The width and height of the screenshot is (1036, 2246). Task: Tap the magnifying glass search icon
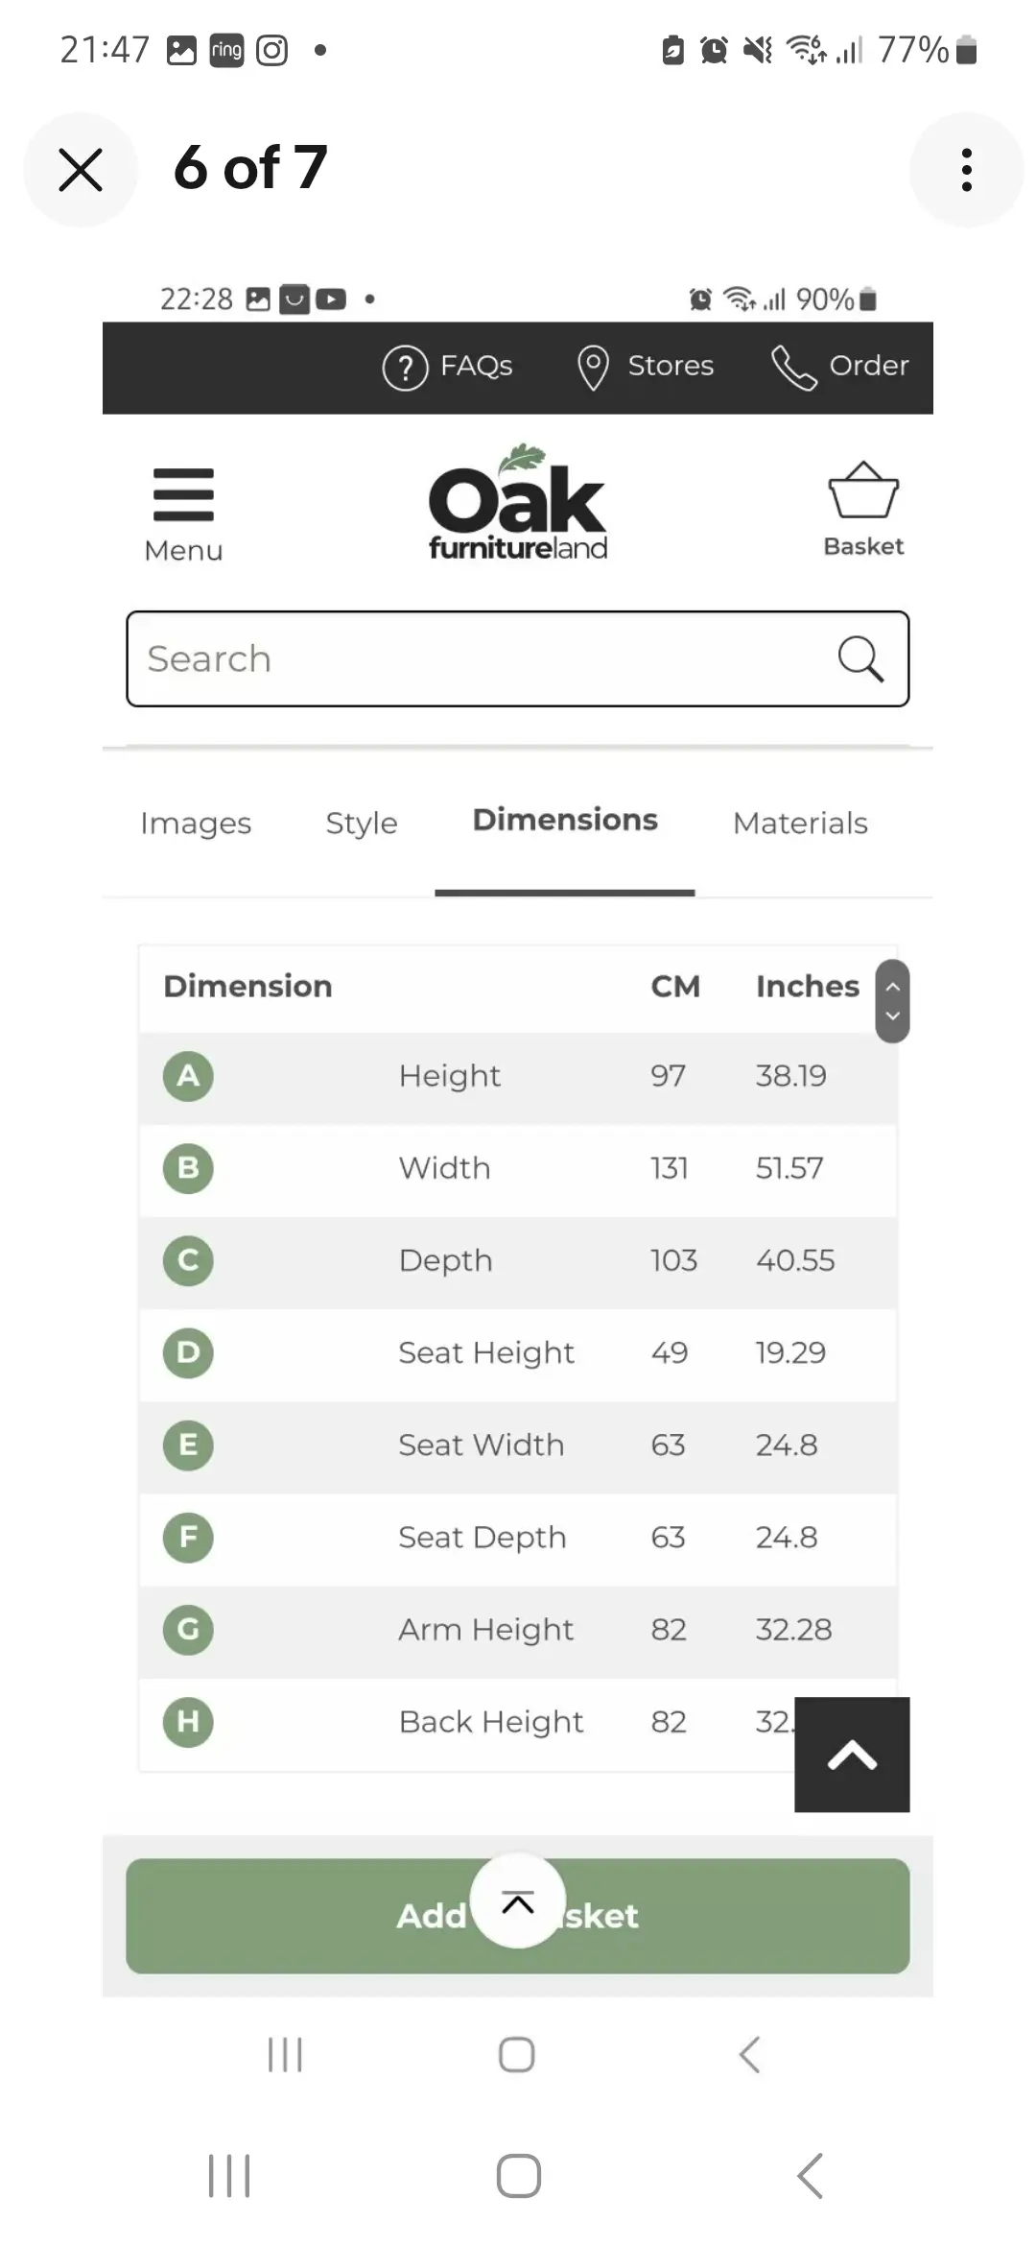coord(859,658)
